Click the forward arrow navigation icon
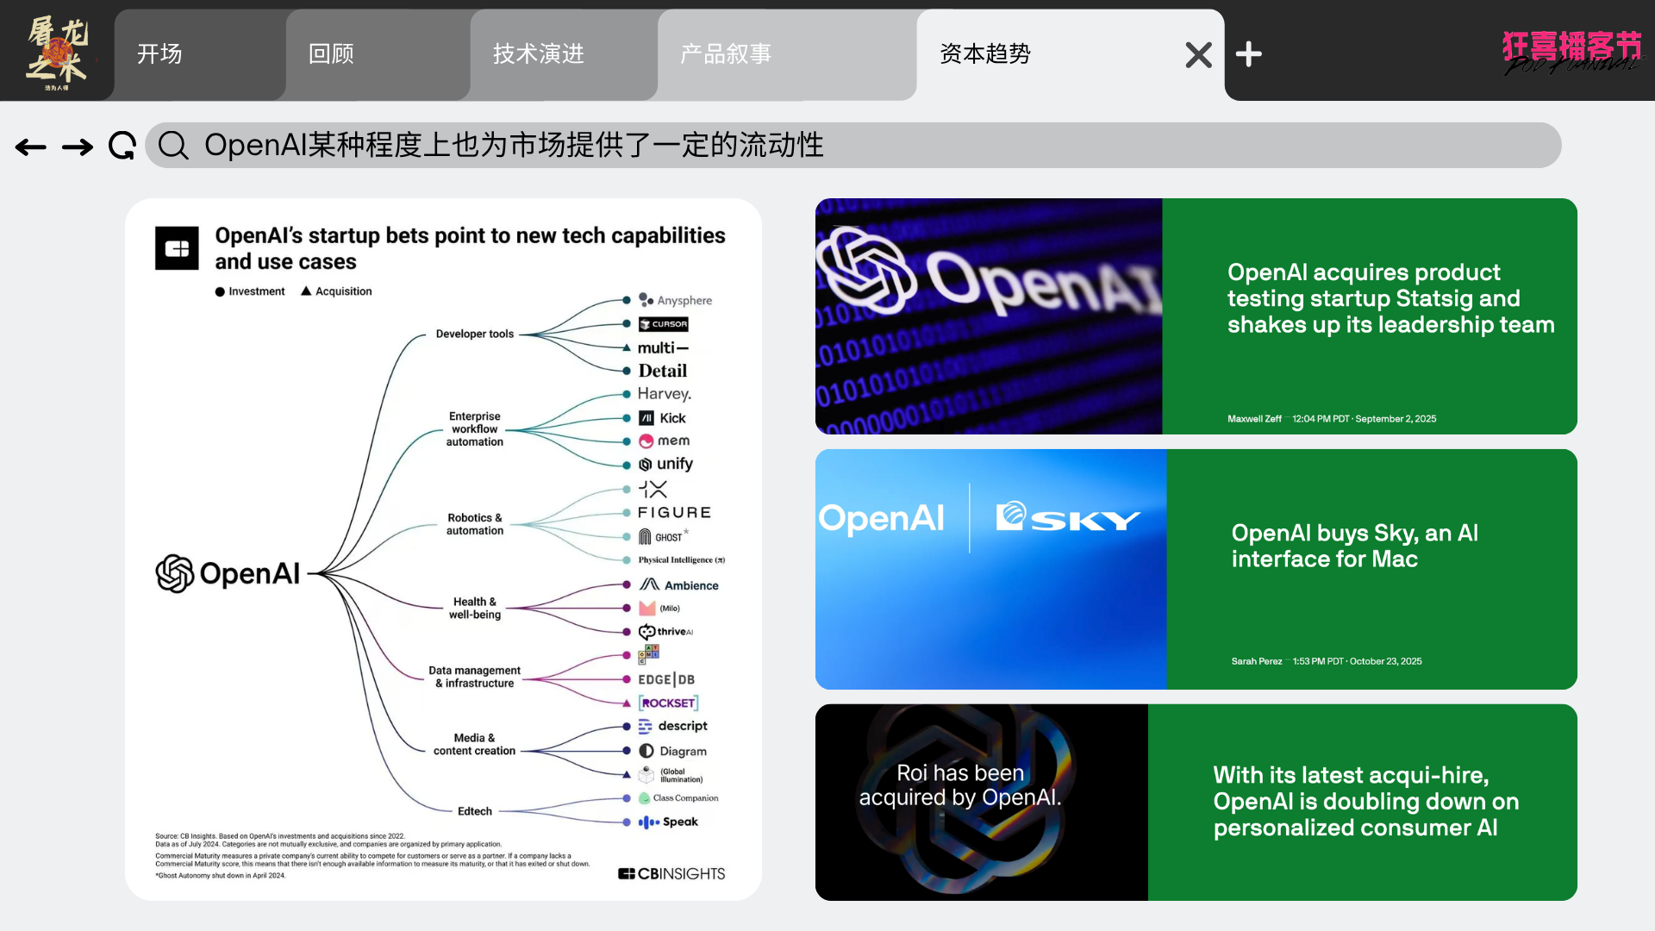1655x931 pixels. [78, 147]
